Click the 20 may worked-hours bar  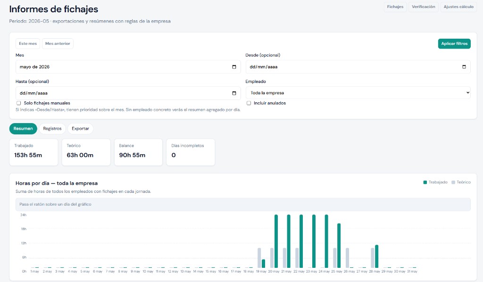[x=276, y=241]
